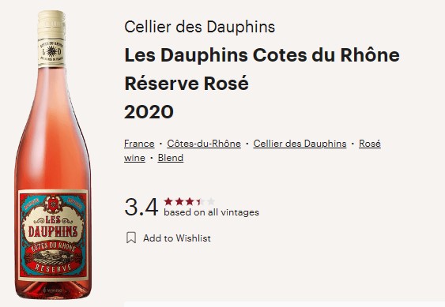Viewport: 445px width, 307px height.
Task: Click the Cellier des Dauphins heading at top
Action: (199, 27)
